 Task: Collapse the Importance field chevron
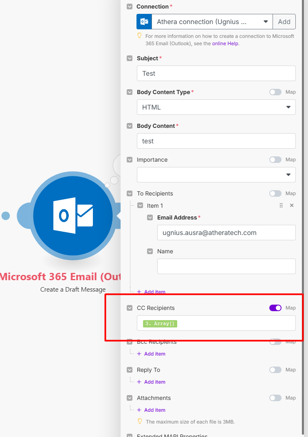point(130,160)
